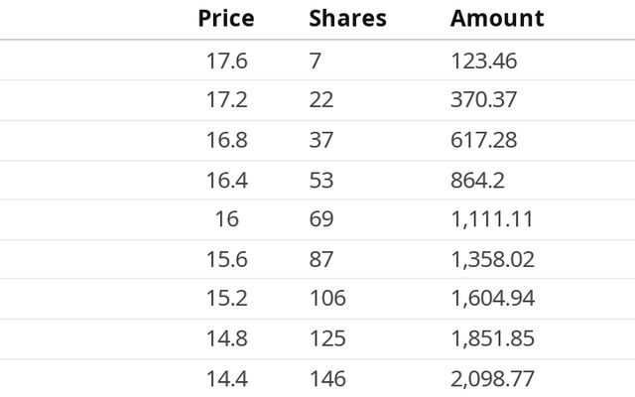Select the shares cell showing 146
This screenshot has width=635, height=397.
(326, 378)
